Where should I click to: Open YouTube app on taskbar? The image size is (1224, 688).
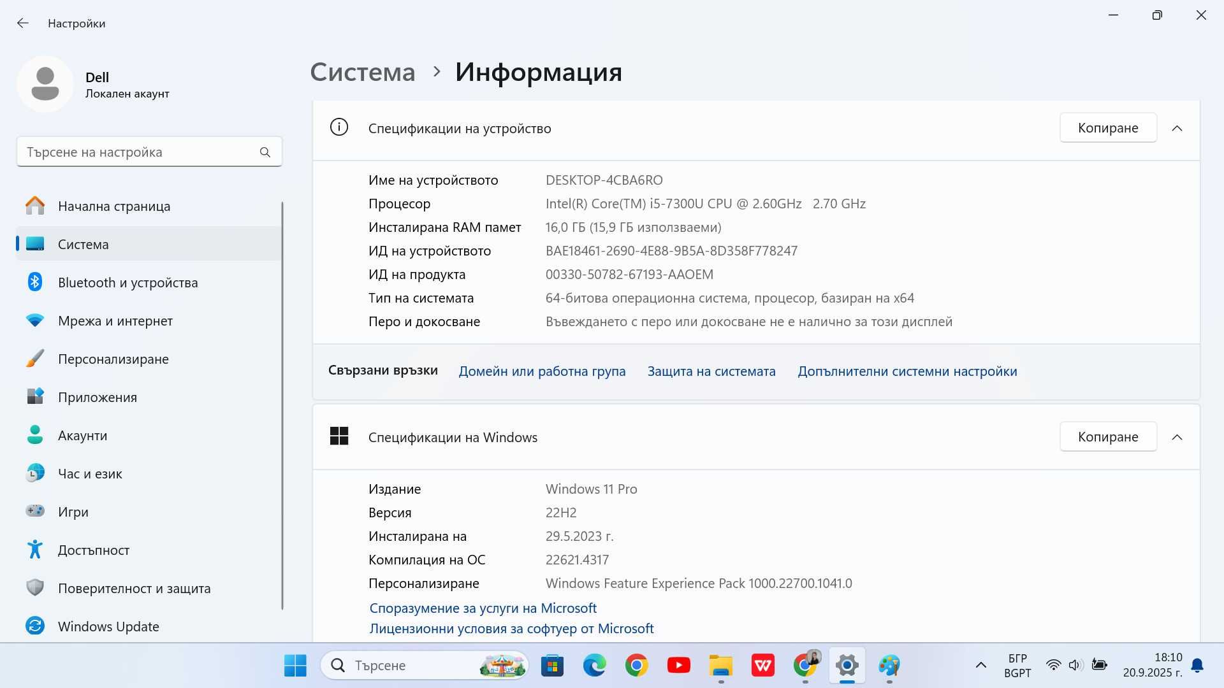[678, 666]
